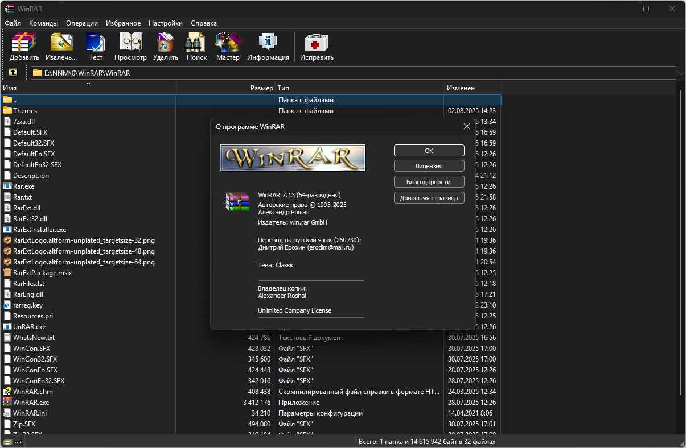The height and width of the screenshot is (448, 686).
Task: Sort by Имя column header
Action: coord(88,88)
